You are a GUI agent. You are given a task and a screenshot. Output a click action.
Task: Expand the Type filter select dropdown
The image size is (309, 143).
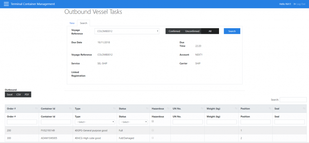tap(95, 122)
